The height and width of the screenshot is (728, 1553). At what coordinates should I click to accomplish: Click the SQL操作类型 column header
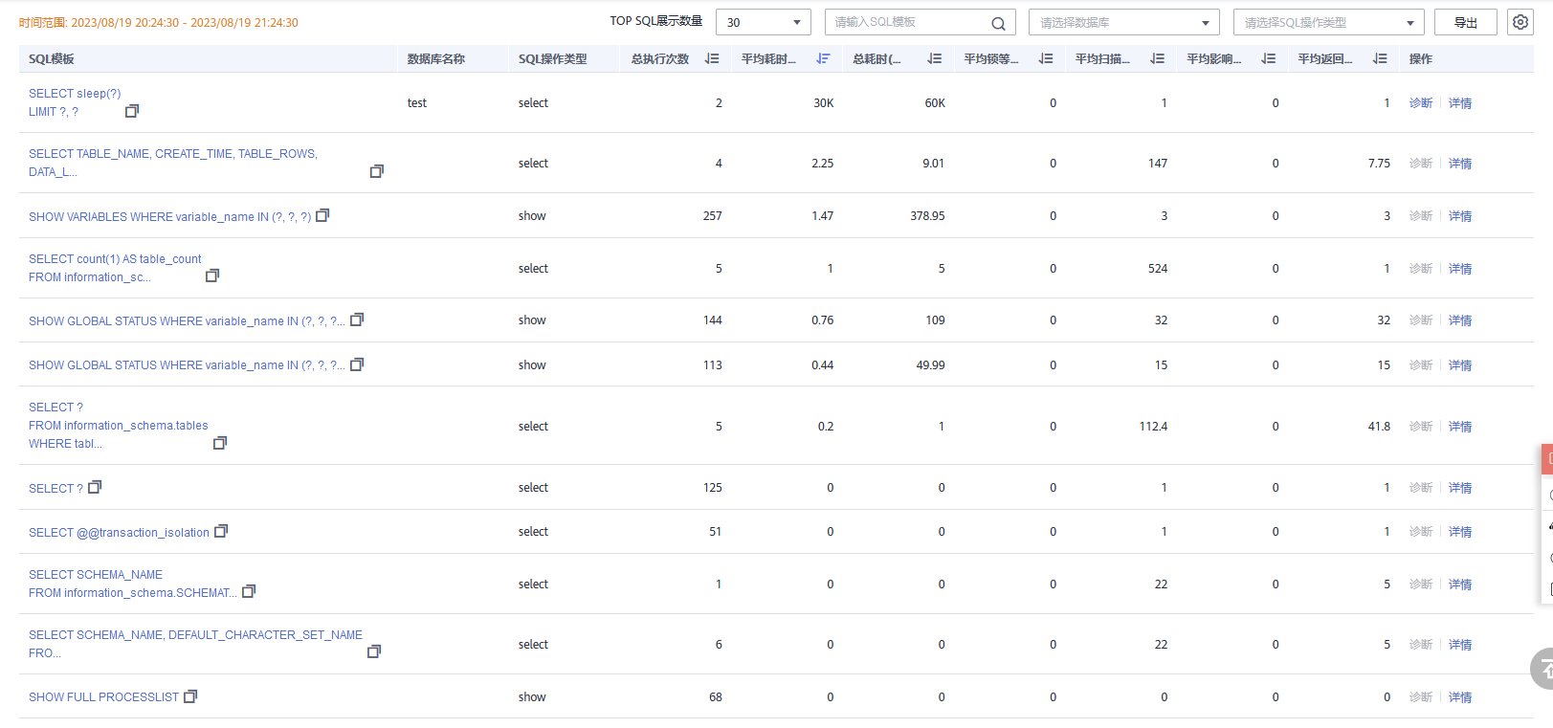tap(553, 59)
